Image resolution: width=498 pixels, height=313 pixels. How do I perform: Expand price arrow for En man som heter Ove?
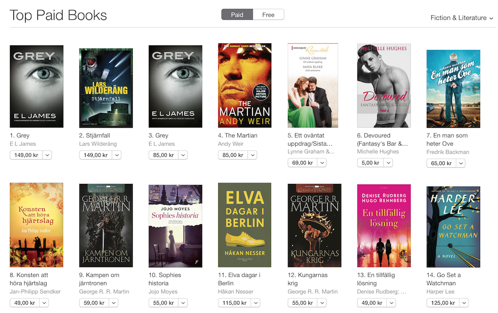click(x=461, y=163)
